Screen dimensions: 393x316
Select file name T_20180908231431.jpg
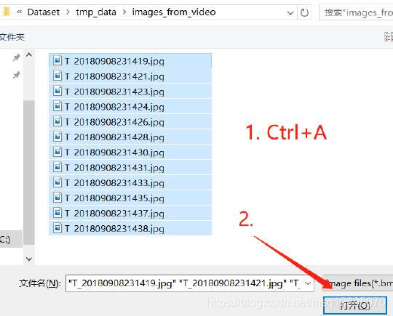[114, 168]
